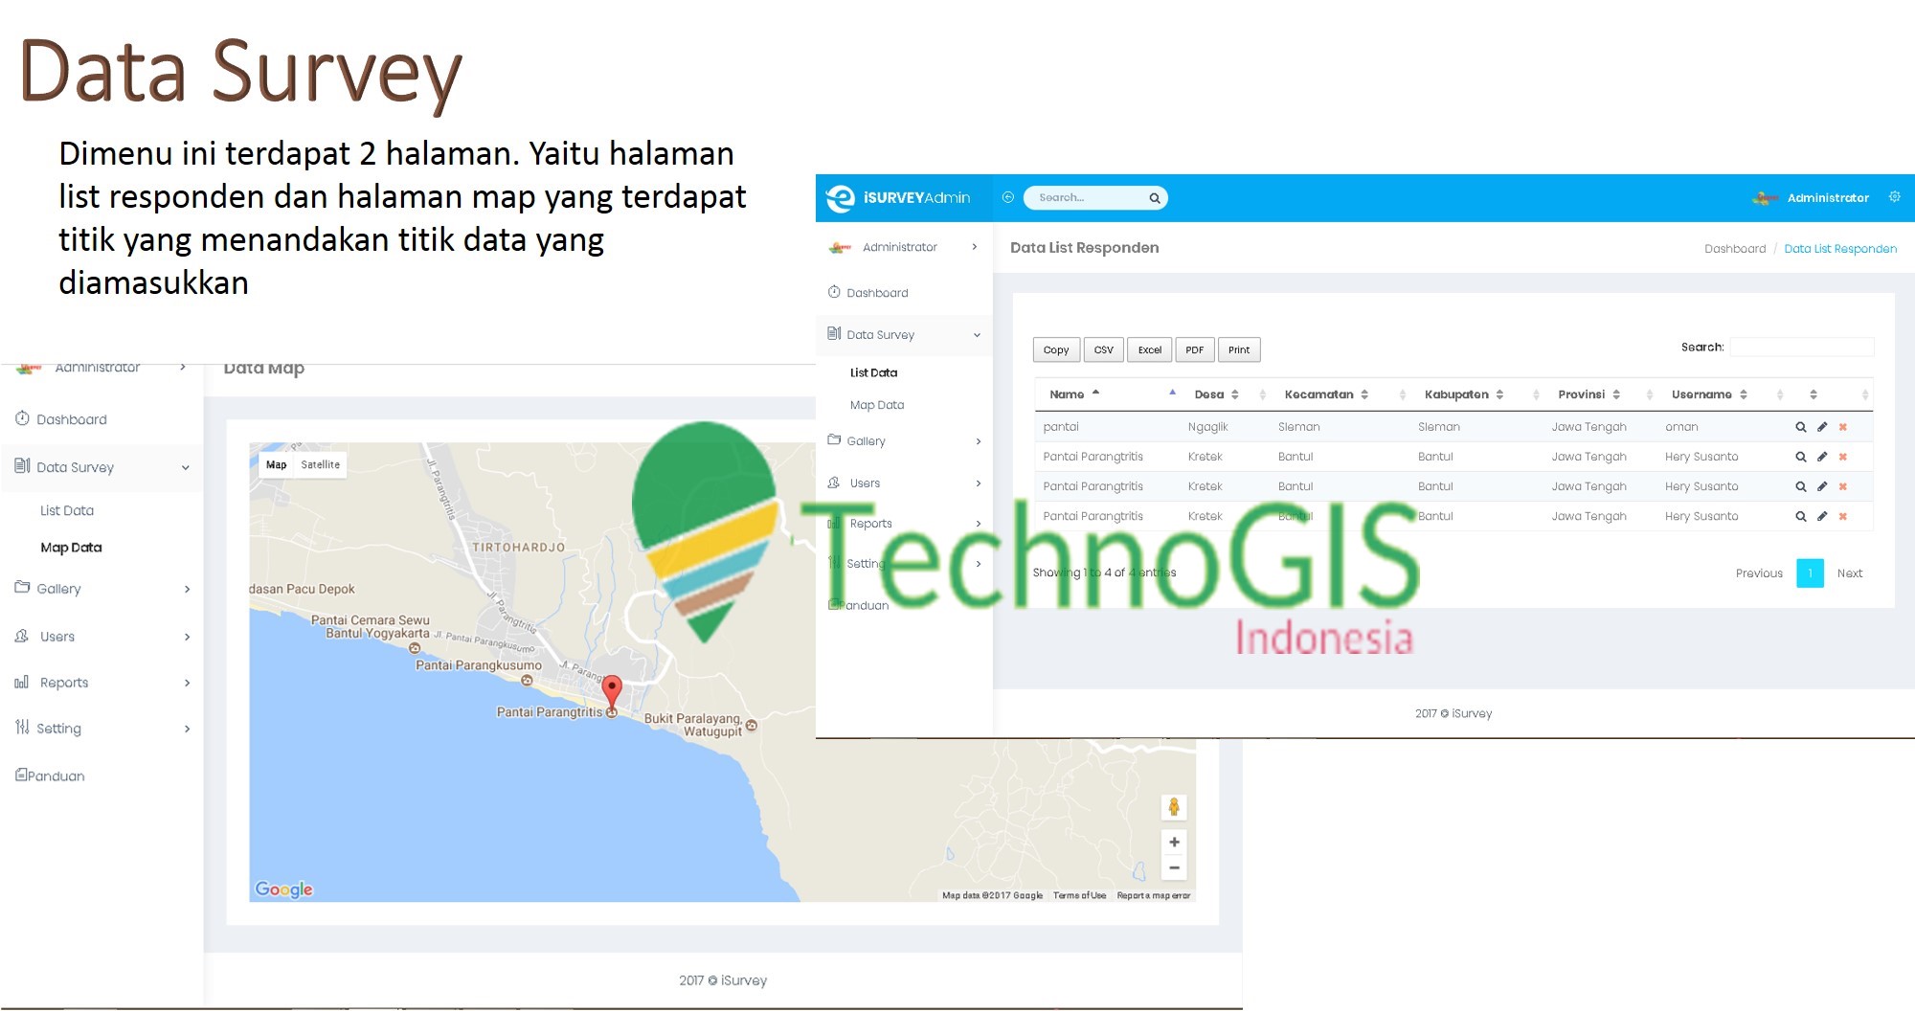This screenshot has width=1915, height=1011.
Task: Click Data List Responden breadcrumb link
Action: pyautogui.click(x=1840, y=249)
